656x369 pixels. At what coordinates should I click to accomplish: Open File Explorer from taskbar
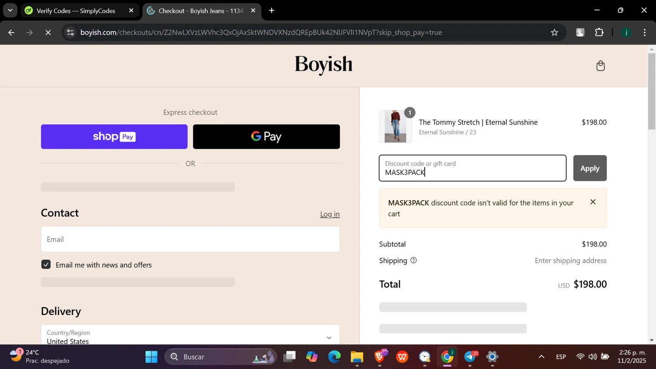(357, 357)
